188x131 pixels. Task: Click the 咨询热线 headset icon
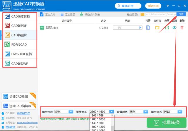[3, 118]
